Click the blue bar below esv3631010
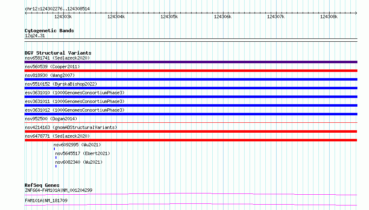Viewport: 369px width, 210px height. 191,97
